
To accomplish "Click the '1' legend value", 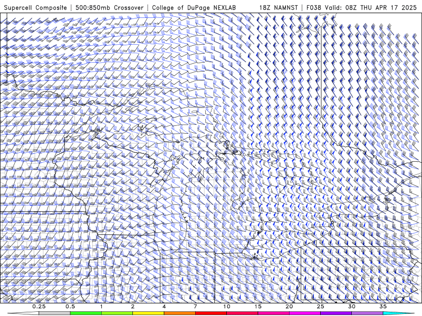I will pyautogui.click(x=101, y=307).
